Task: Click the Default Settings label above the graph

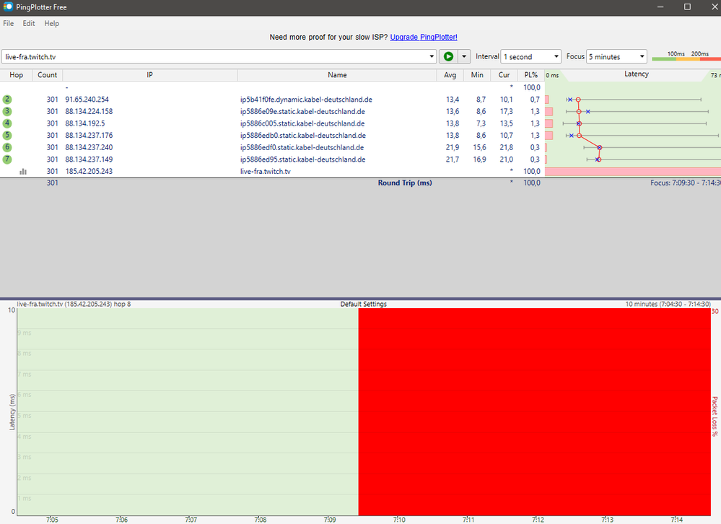Action: tap(363, 304)
